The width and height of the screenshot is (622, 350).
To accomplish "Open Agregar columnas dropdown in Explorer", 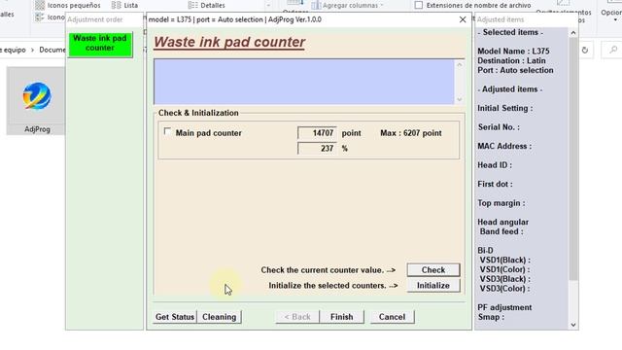I will point(348,5).
